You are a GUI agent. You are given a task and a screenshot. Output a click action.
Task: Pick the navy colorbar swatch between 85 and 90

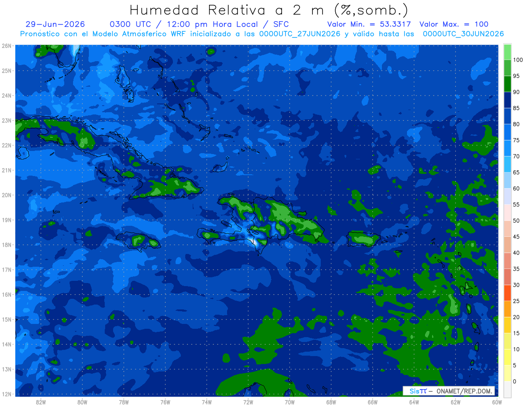point(507,100)
